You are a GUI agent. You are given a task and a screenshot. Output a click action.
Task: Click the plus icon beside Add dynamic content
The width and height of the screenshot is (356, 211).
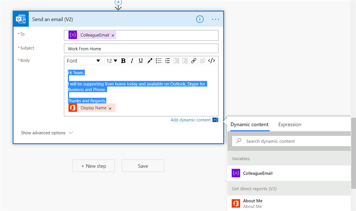pyautogui.click(x=215, y=120)
